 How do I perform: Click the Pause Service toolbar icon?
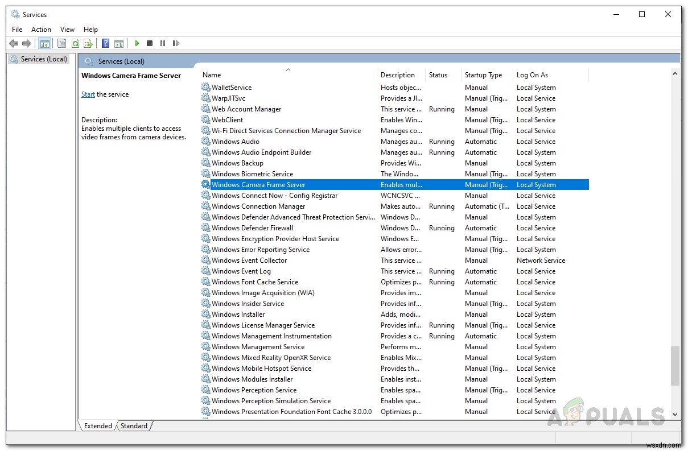click(163, 43)
